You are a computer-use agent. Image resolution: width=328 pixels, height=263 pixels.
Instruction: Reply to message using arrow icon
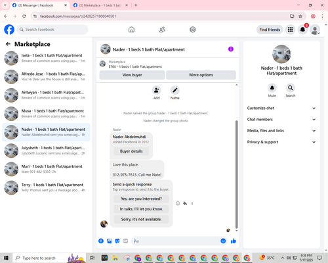click(x=185, y=204)
